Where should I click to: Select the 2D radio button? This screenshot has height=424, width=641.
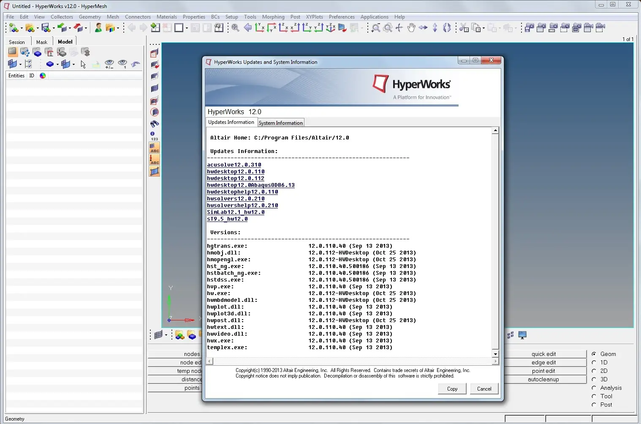pyautogui.click(x=594, y=371)
